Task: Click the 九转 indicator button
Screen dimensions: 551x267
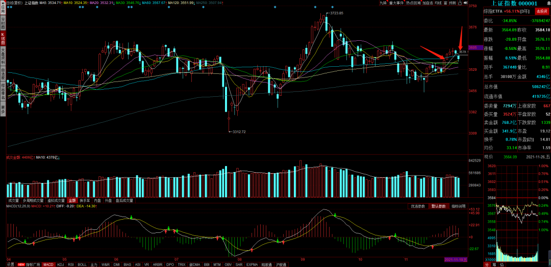Action: pos(384,3)
